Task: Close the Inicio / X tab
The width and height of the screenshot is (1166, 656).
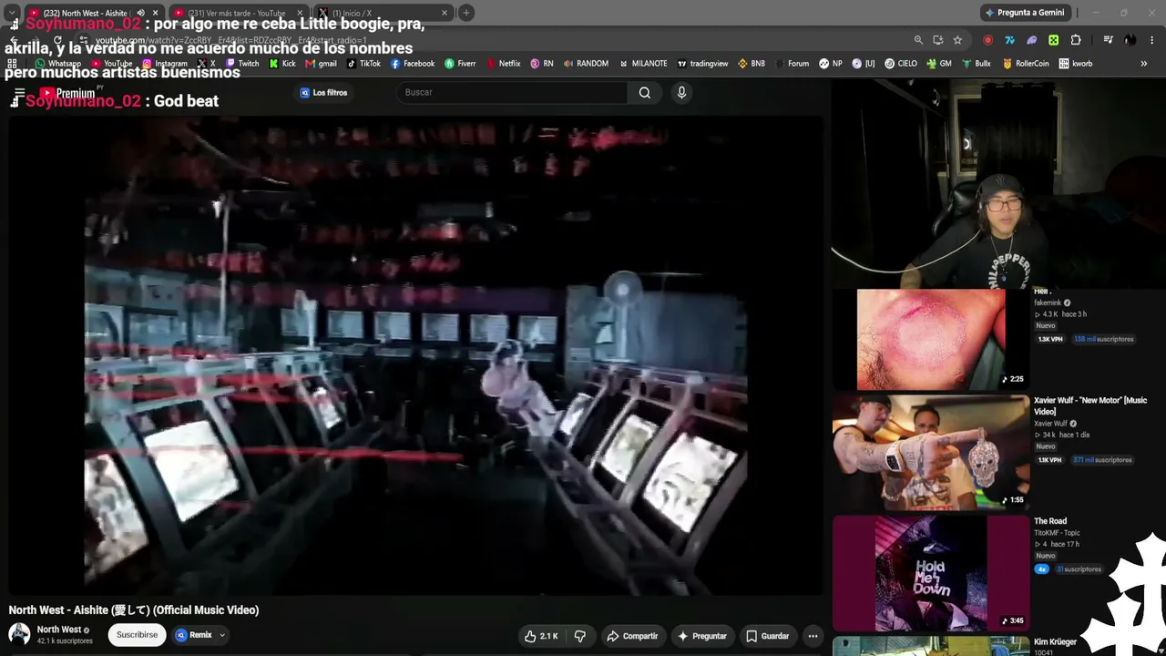Action: point(445,13)
